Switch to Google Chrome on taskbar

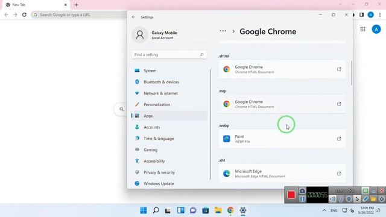230,210
